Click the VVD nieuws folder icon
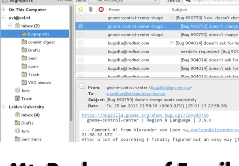Image resolution: width=239 pixels, height=166 pixels. point(24,82)
